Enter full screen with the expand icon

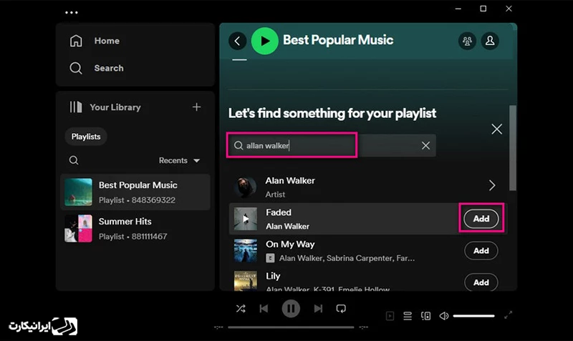coord(508,315)
